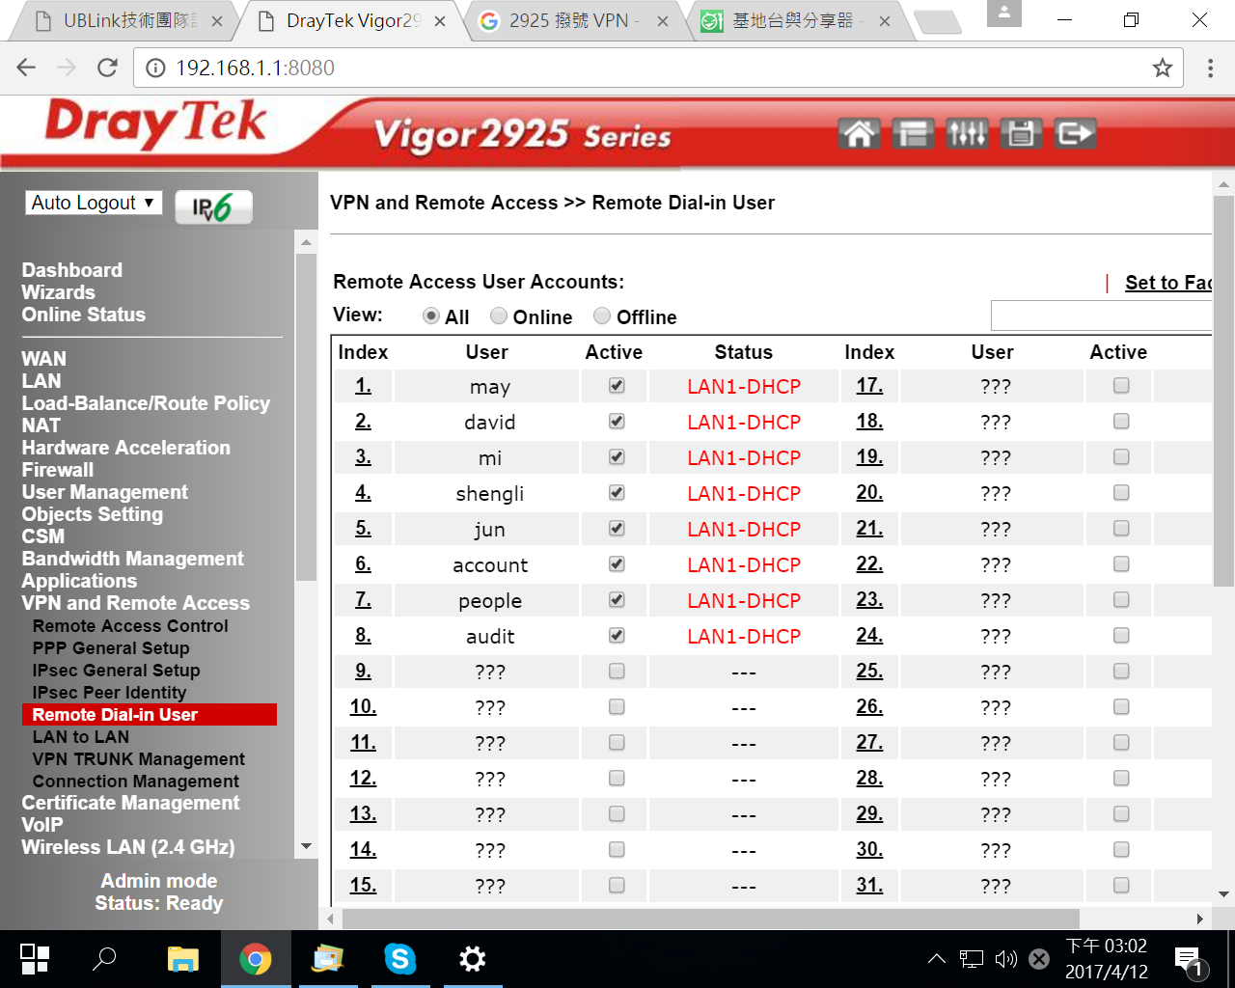Viewport: 1235px width, 988px height.
Task: Open the Chrome three-dot menu
Action: coord(1210,68)
